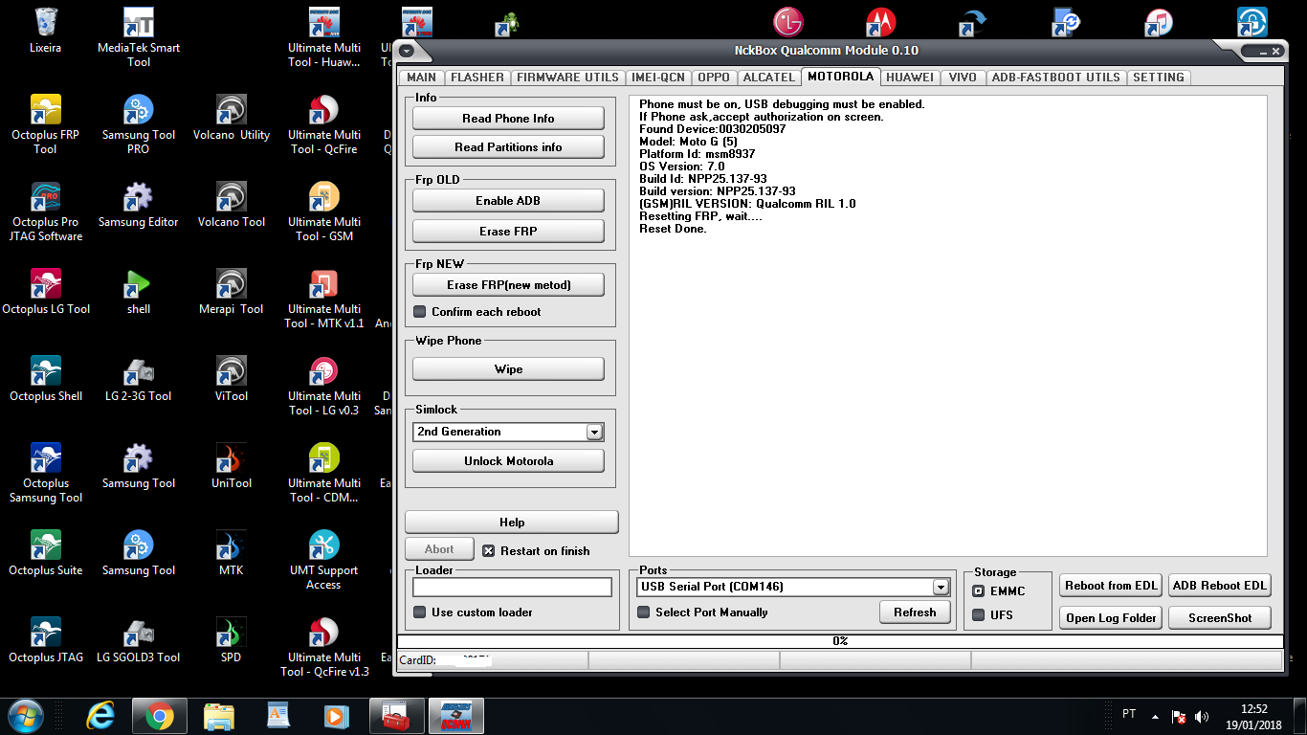Click the ScreenShot button

coord(1220,618)
